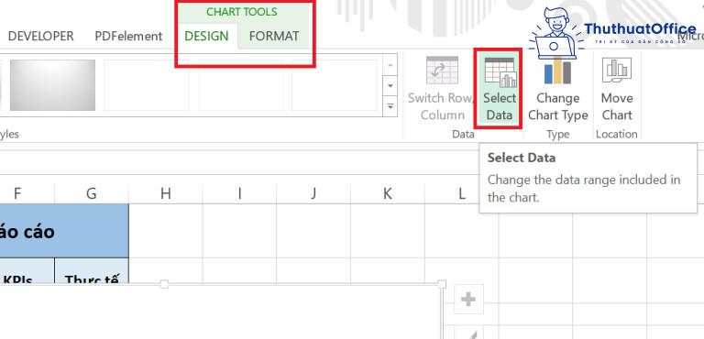
Task: Open the PDFelement ribbon tab
Action: point(128,37)
